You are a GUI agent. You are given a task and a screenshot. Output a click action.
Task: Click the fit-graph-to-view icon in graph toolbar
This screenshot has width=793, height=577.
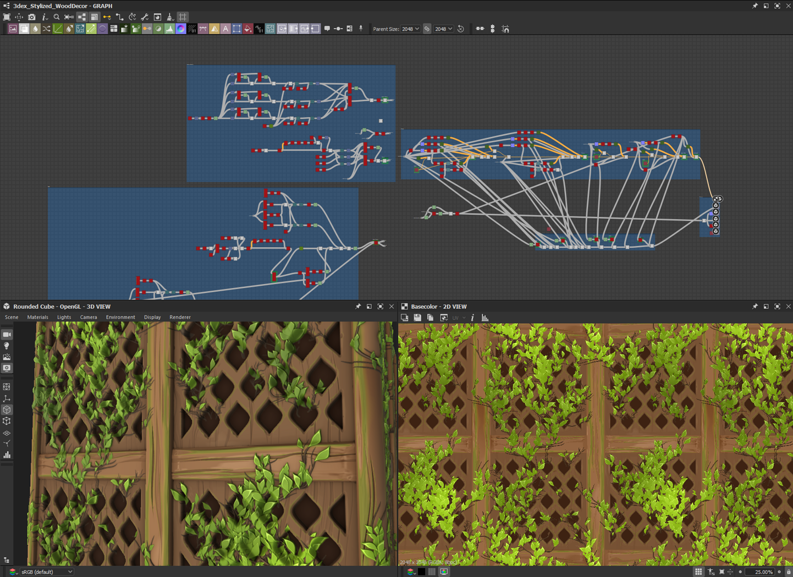tap(7, 17)
